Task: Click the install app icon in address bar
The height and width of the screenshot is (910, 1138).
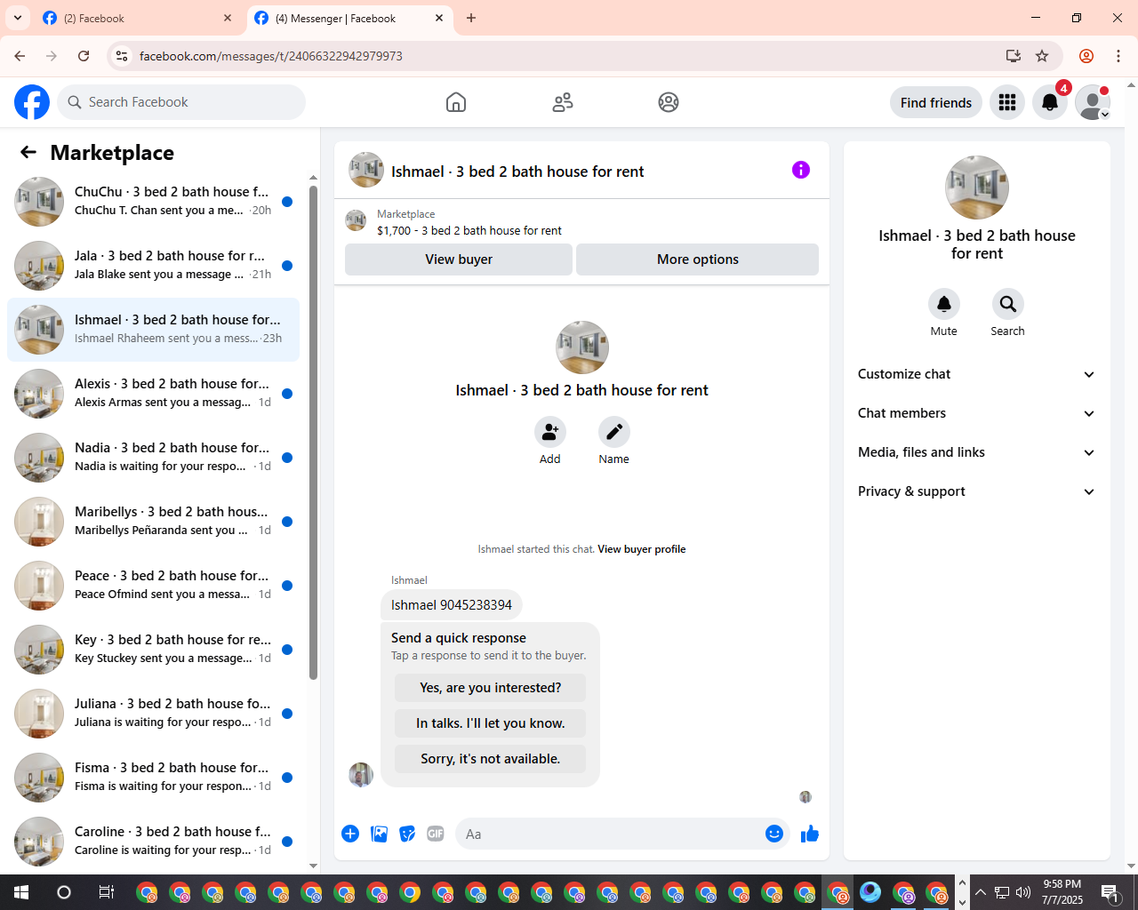Action: [1014, 56]
